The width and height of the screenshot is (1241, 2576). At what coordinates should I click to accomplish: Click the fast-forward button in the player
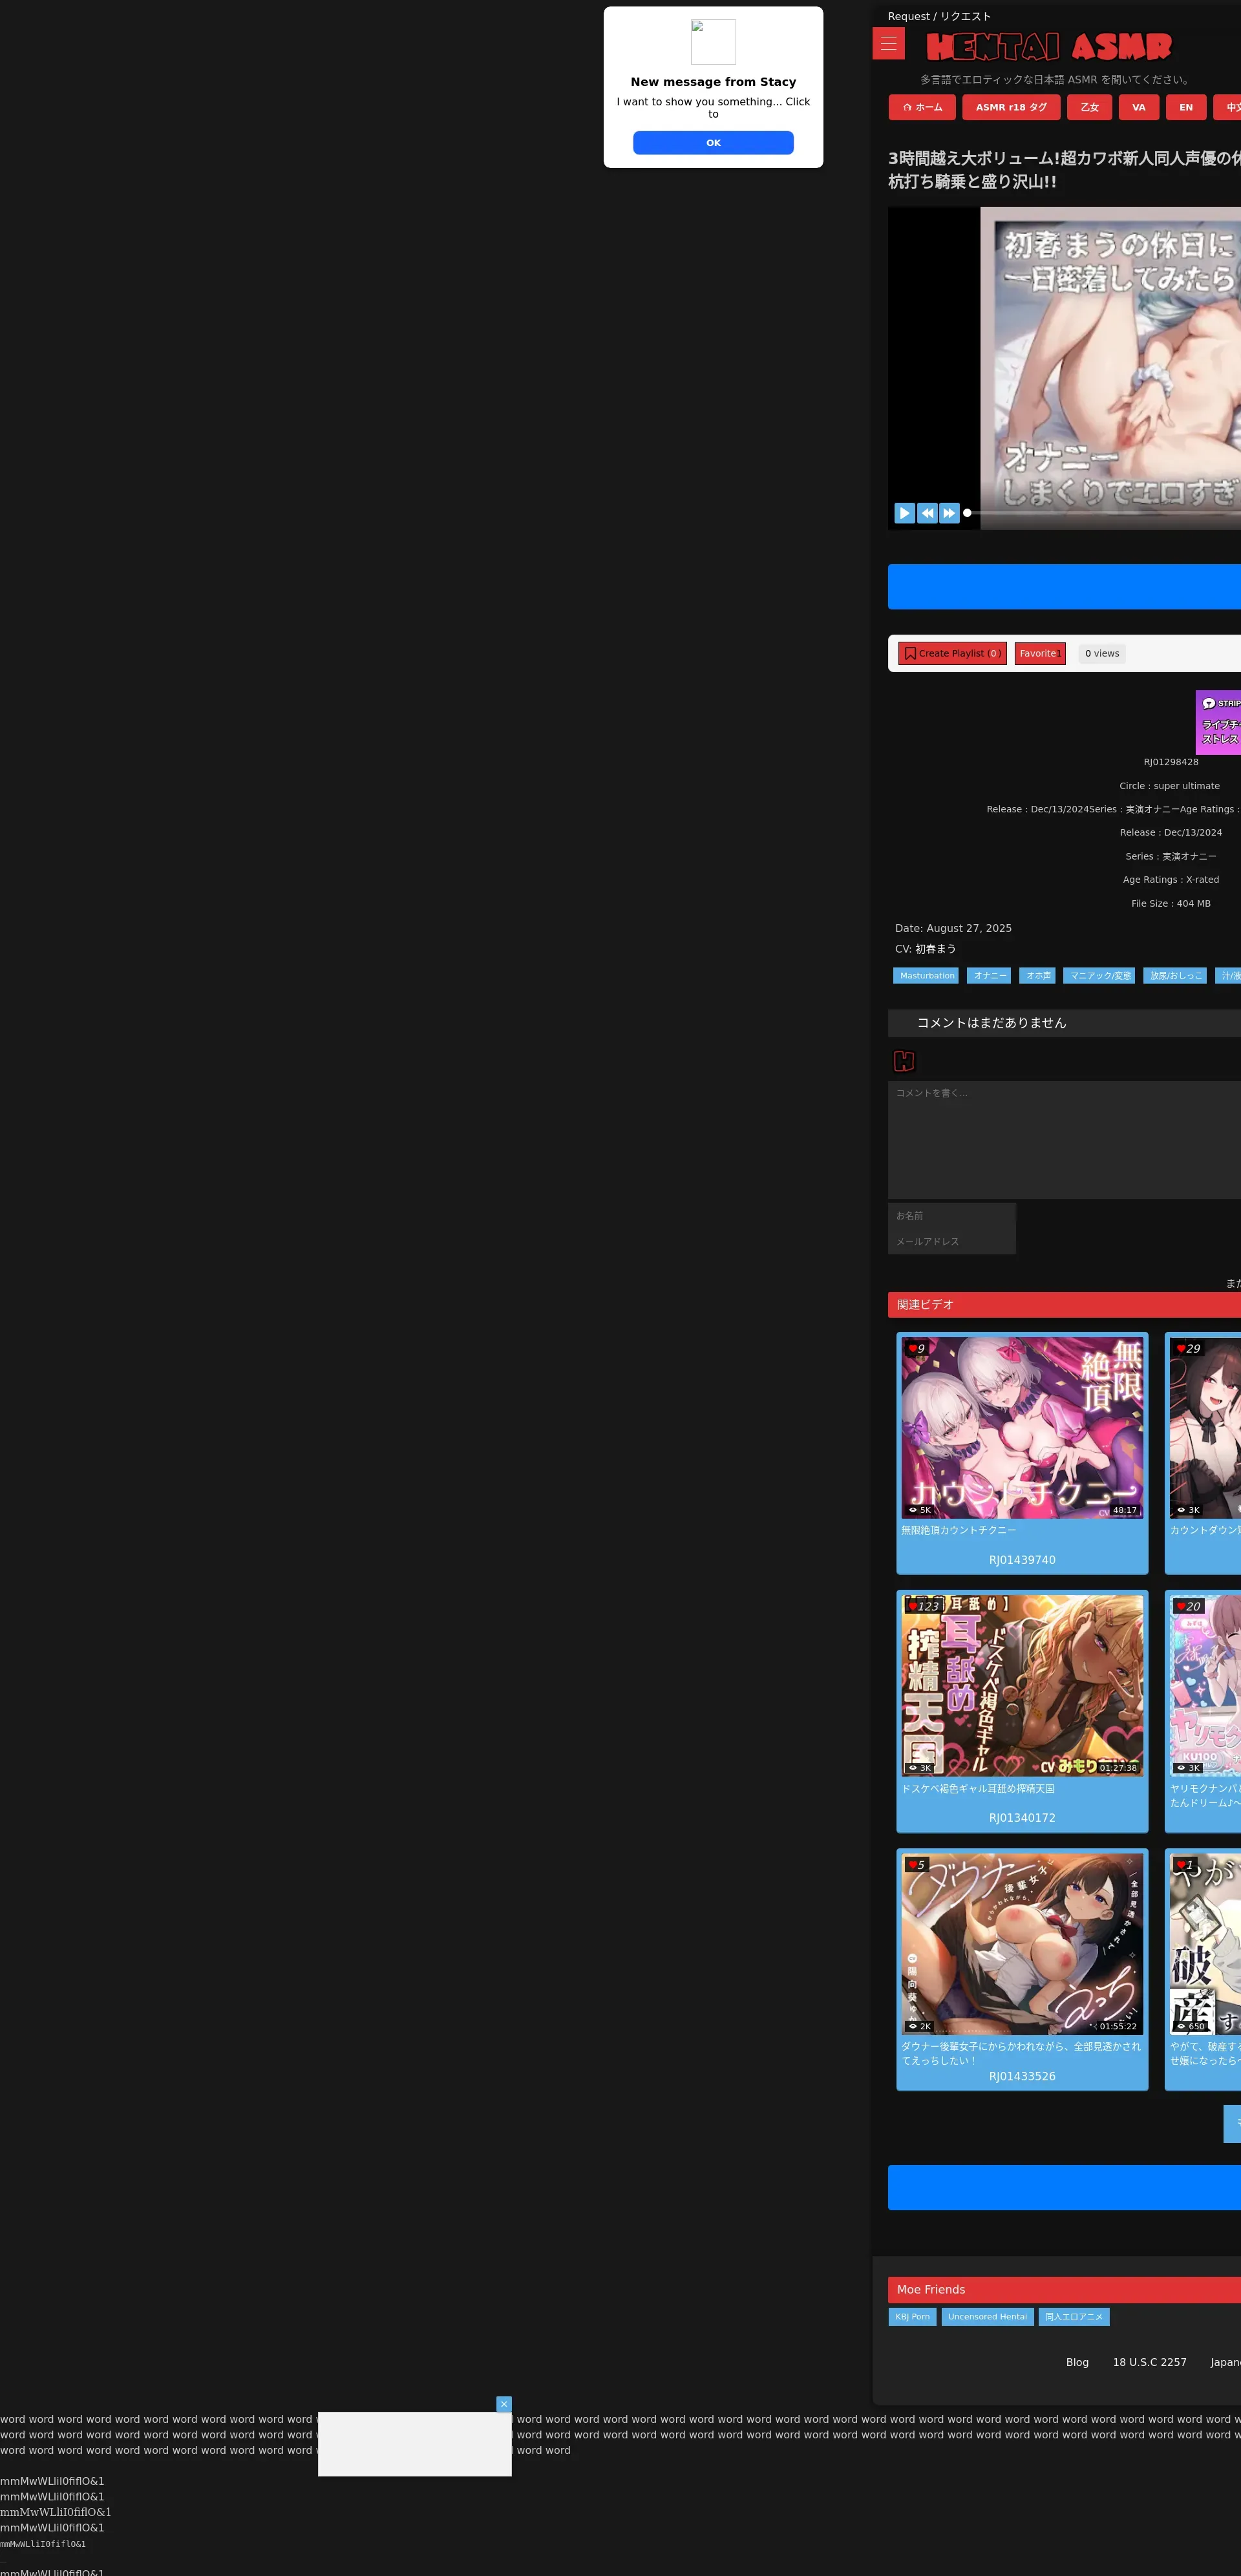click(x=949, y=513)
